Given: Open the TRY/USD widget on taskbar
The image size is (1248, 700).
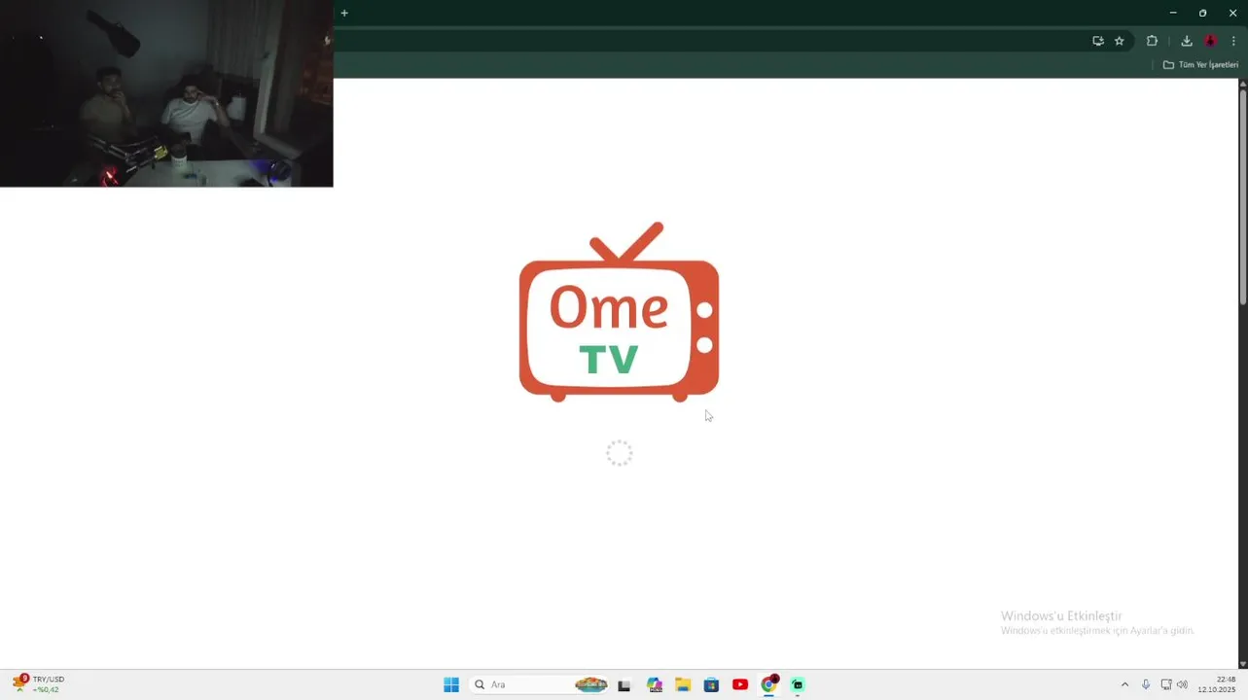Looking at the screenshot, I should (38, 684).
